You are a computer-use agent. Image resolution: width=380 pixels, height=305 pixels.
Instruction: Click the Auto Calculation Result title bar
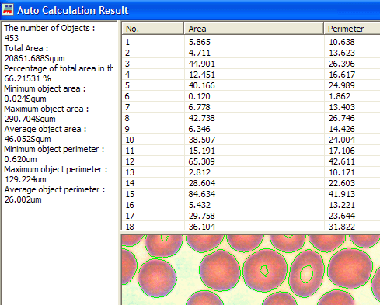(x=190, y=10)
